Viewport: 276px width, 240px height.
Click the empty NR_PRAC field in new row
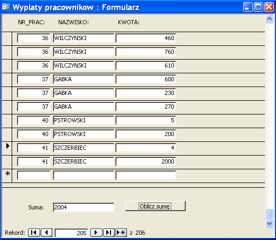pos(34,175)
